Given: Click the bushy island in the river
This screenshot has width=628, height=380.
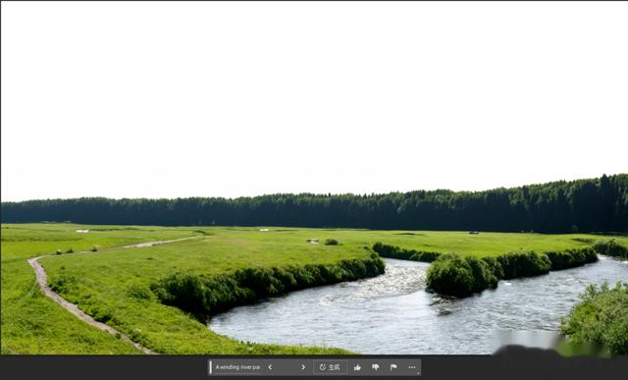Looking at the screenshot, I should [460, 275].
